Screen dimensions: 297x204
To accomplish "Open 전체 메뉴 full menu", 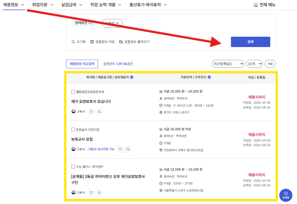I will pos(265,5).
